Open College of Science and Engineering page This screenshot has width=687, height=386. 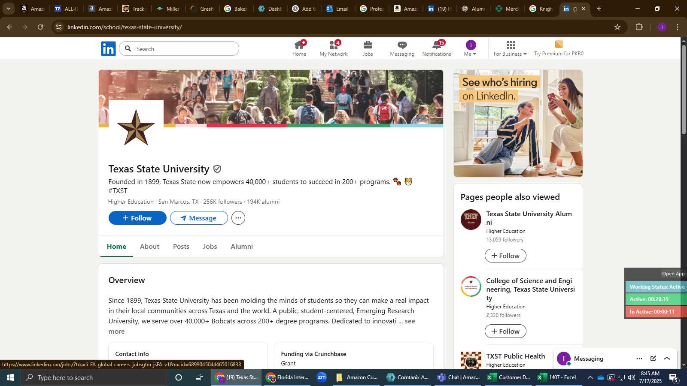530,289
